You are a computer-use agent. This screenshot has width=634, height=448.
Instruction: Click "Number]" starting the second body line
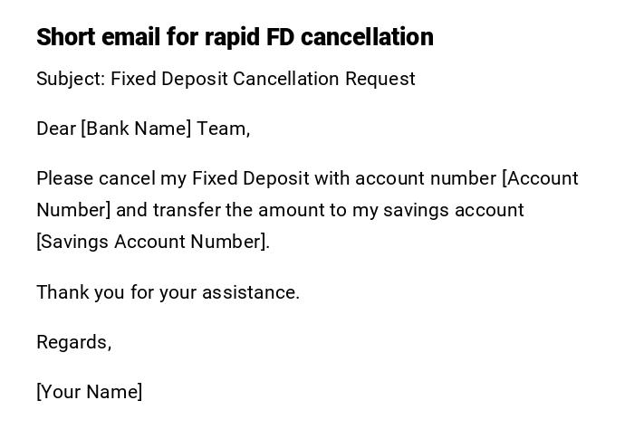tap(73, 210)
